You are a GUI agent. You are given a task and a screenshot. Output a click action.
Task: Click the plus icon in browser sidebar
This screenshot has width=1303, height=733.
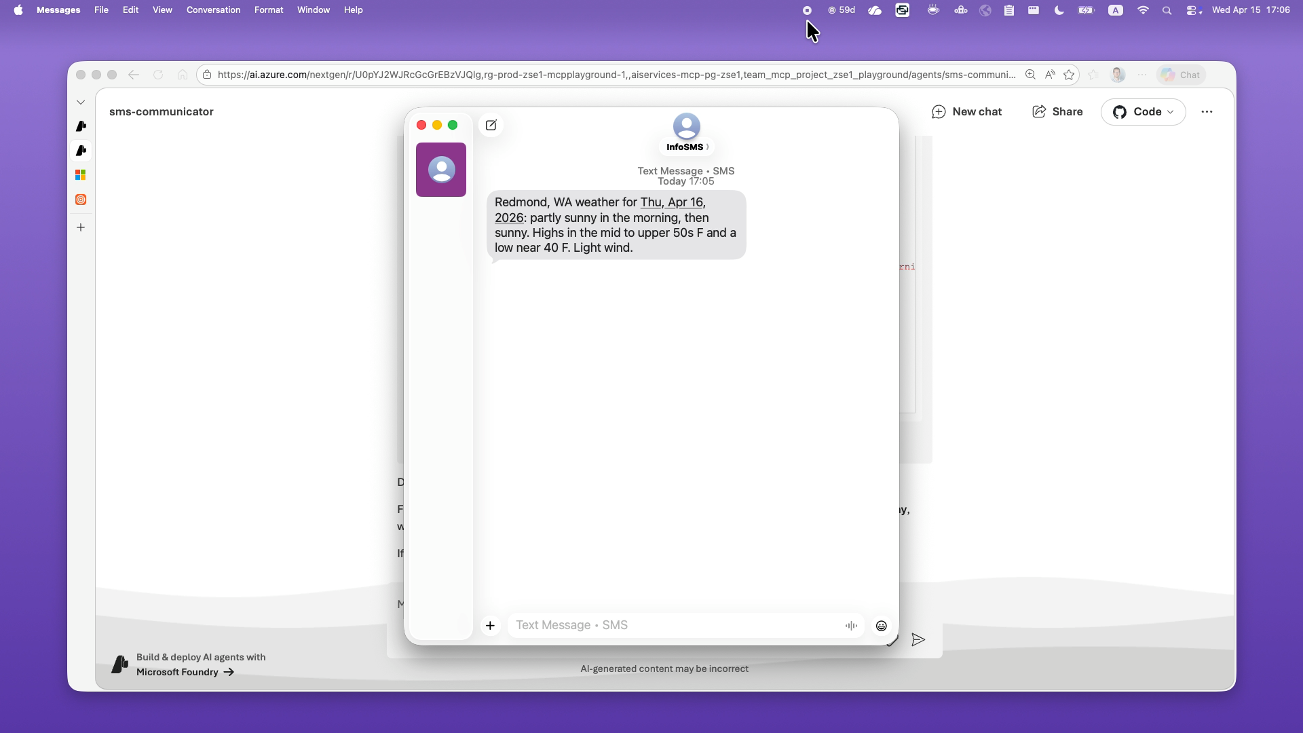[81, 227]
